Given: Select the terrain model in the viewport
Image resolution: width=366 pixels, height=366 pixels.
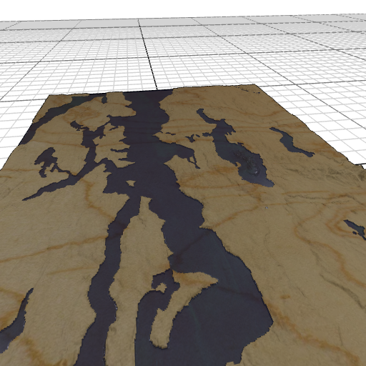Looking at the screenshot, I should (183, 225).
